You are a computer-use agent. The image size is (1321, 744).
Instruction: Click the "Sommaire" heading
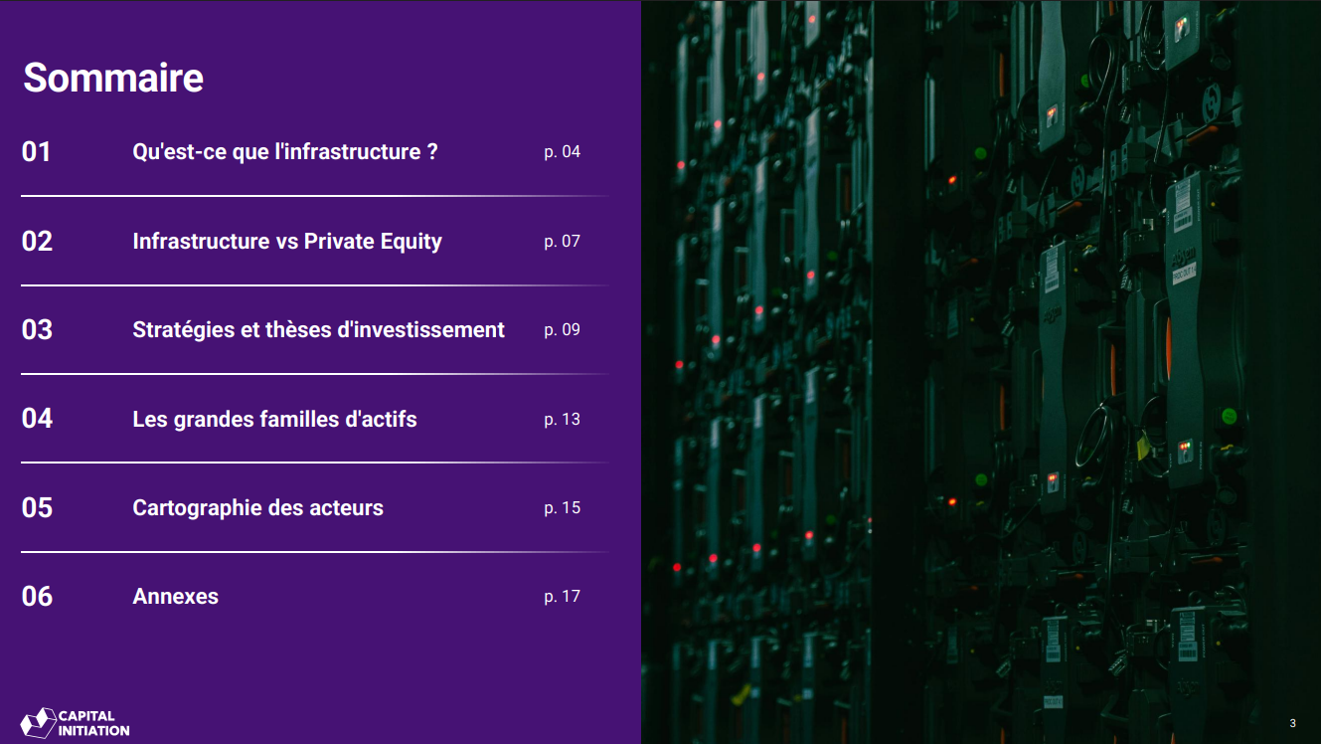pyautogui.click(x=113, y=78)
